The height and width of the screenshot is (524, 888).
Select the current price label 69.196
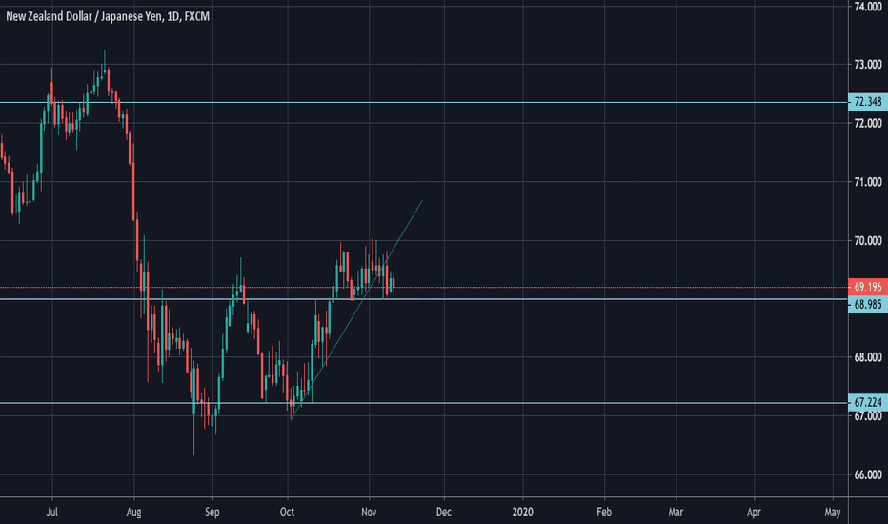pos(868,287)
